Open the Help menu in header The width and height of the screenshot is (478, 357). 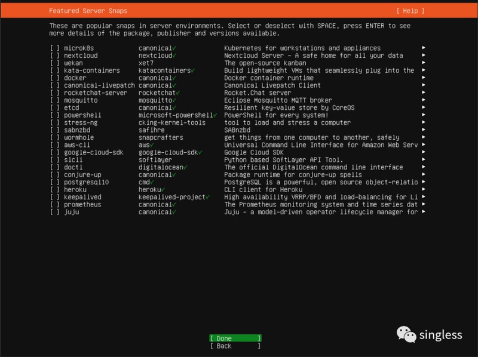pyautogui.click(x=410, y=11)
